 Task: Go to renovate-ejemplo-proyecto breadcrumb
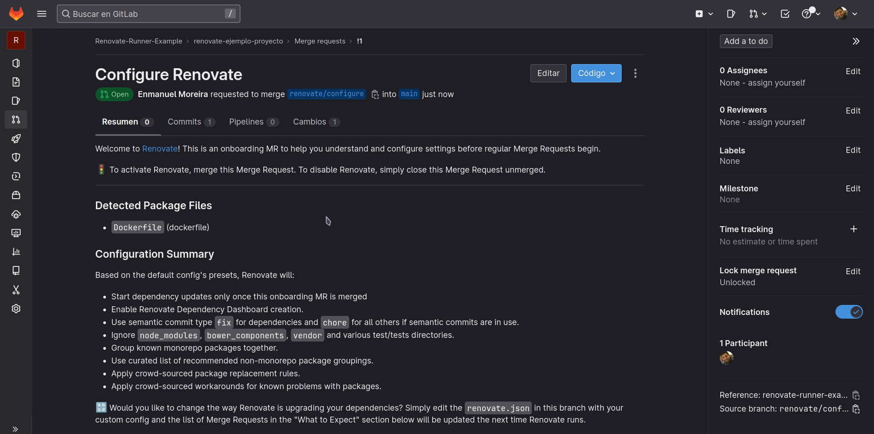tap(238, 41)
